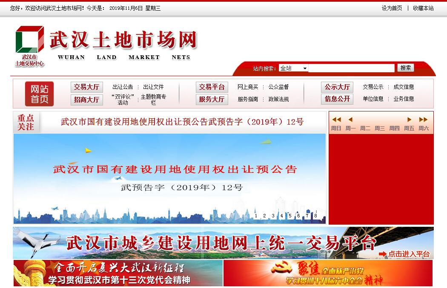This screenshot has height=288, width=447.
Task: Click the 收藏本站 link
Action: (423, 8)
